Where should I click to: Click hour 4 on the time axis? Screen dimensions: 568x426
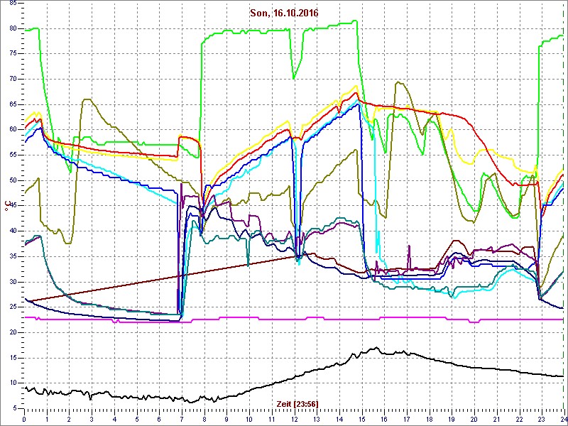tap(114, 419)
